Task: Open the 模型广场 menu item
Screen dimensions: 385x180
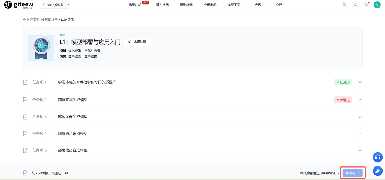Action: click(x=135, y=5)
